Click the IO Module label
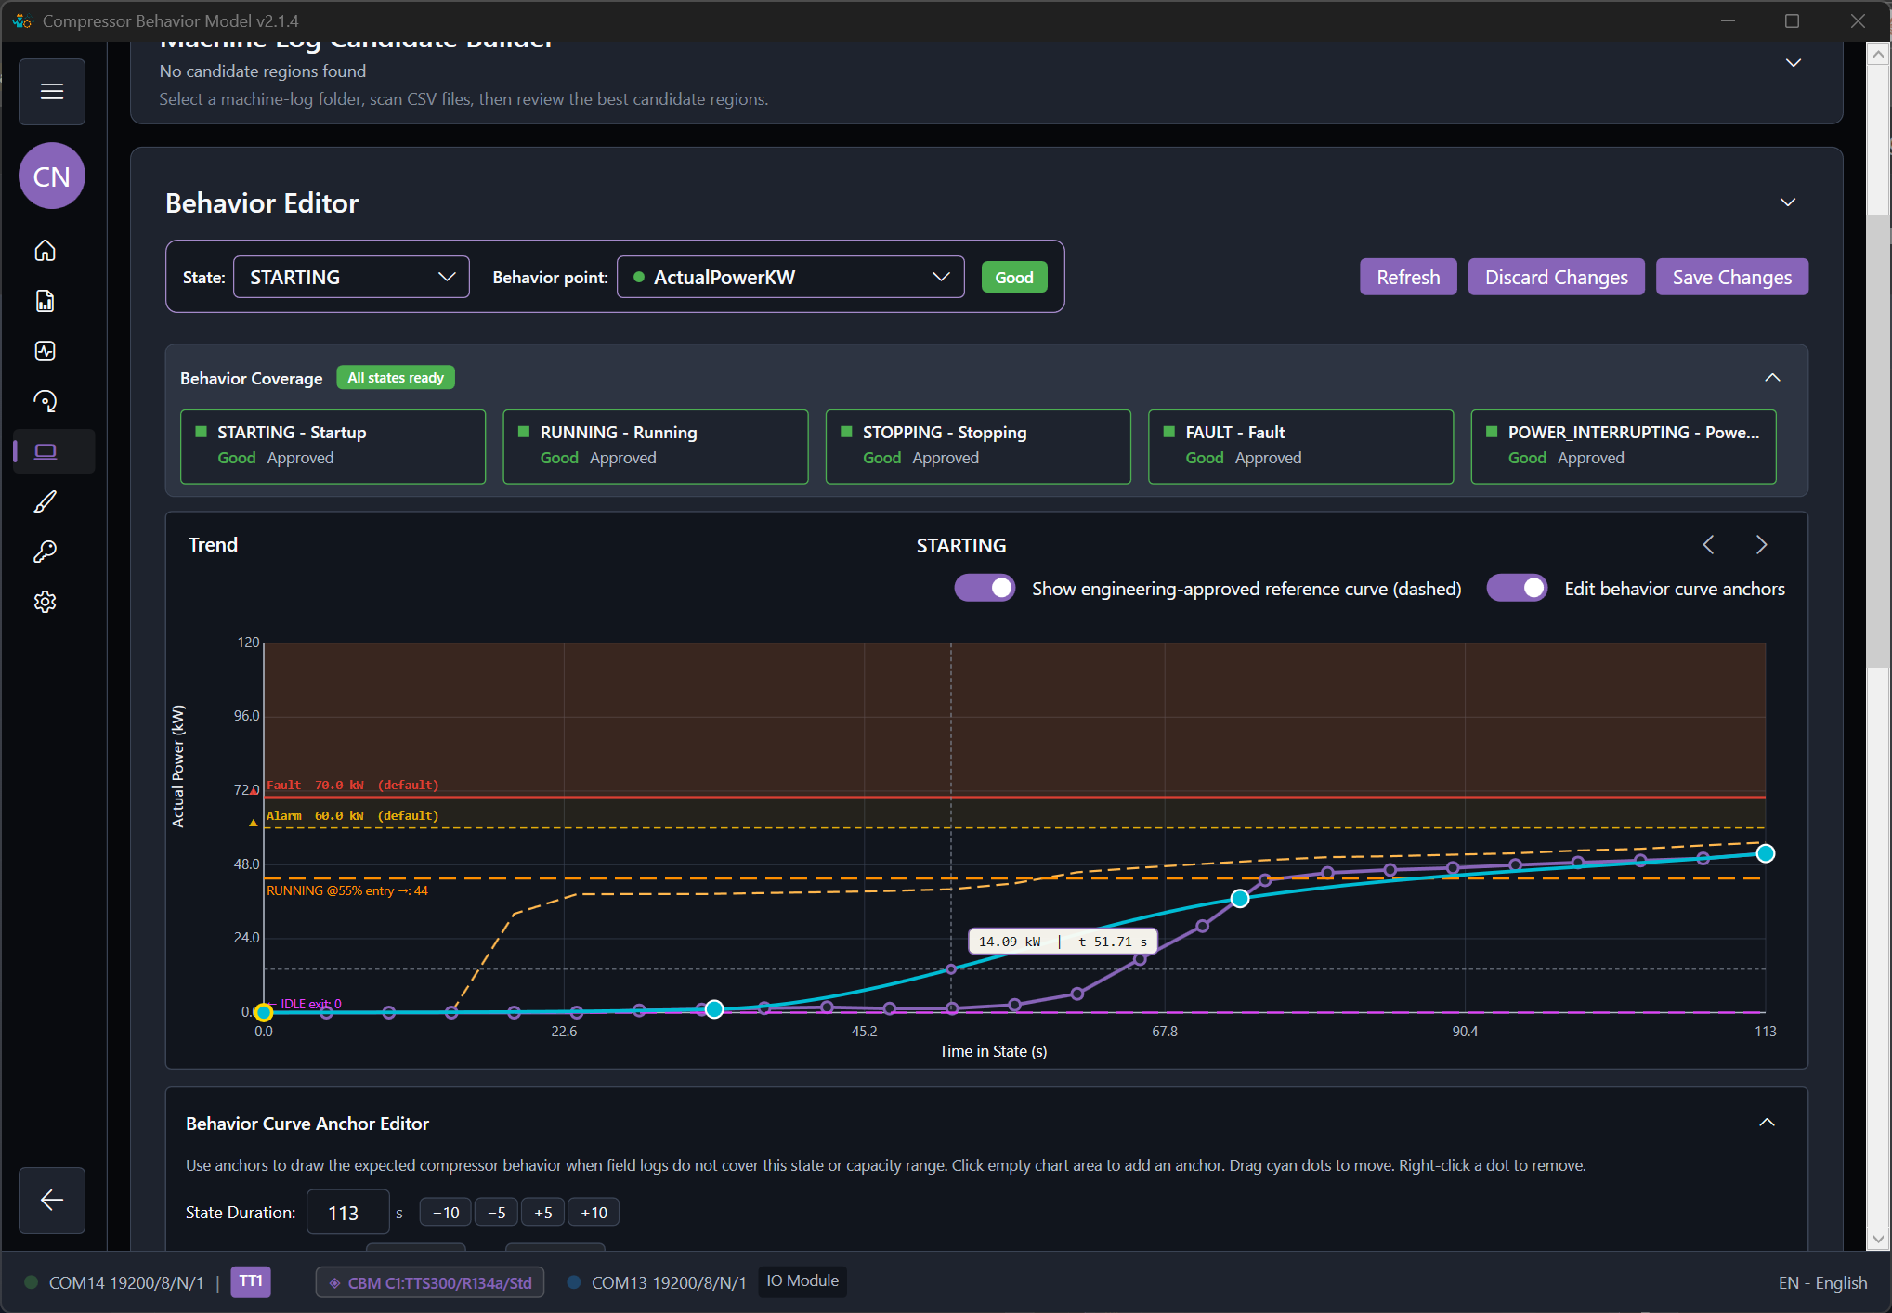The image size is (1892, 1313). point(802,1281)
